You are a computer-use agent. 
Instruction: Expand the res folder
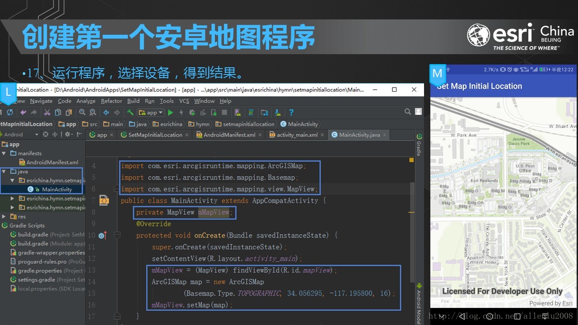(4, 217)
